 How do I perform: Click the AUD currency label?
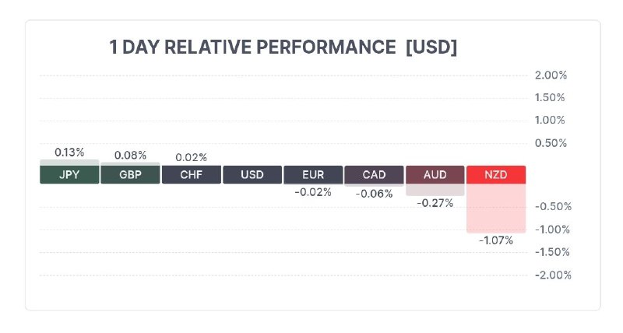(x=435, y=174)
